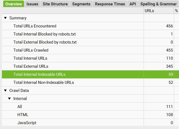Open the Response Times tab

click(110, 4)
